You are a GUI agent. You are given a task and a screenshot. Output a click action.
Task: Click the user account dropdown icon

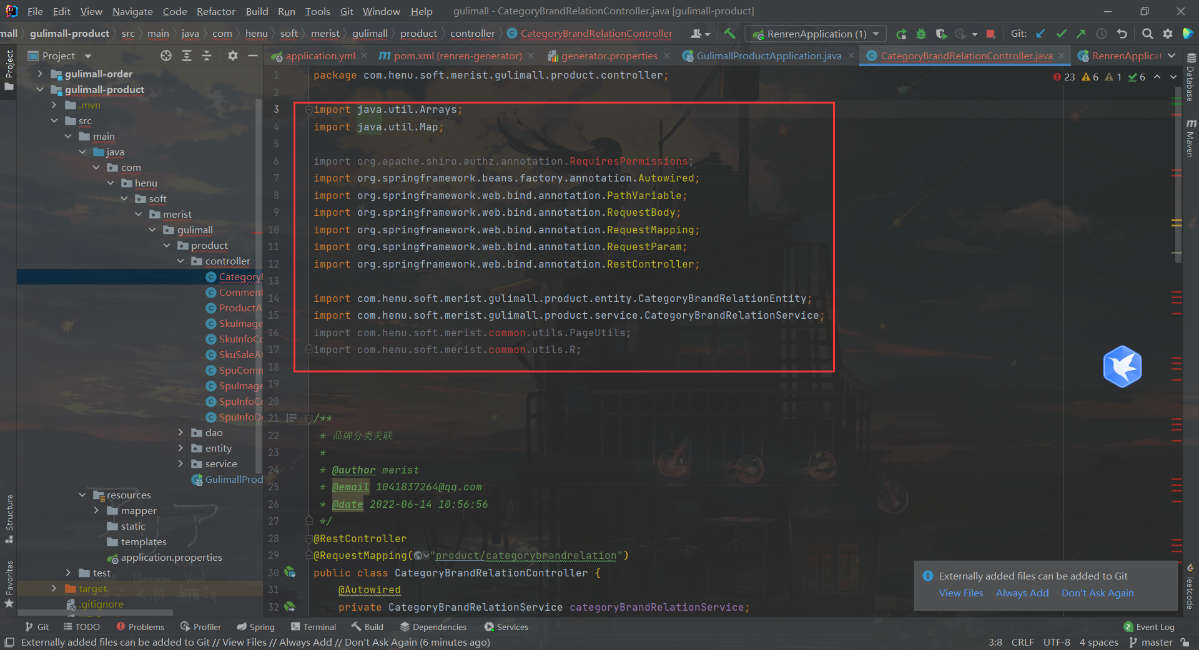(701, 34)
